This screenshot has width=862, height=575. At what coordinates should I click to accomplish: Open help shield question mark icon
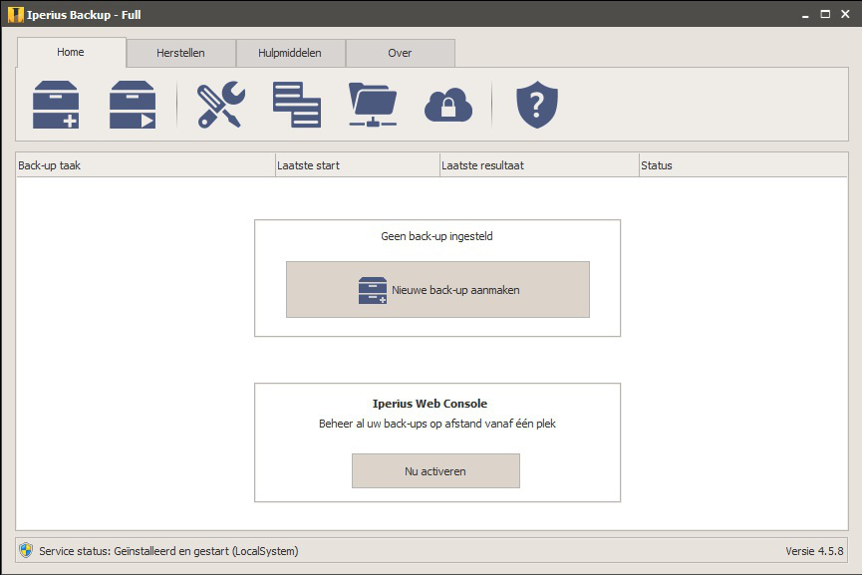(537, 105)
